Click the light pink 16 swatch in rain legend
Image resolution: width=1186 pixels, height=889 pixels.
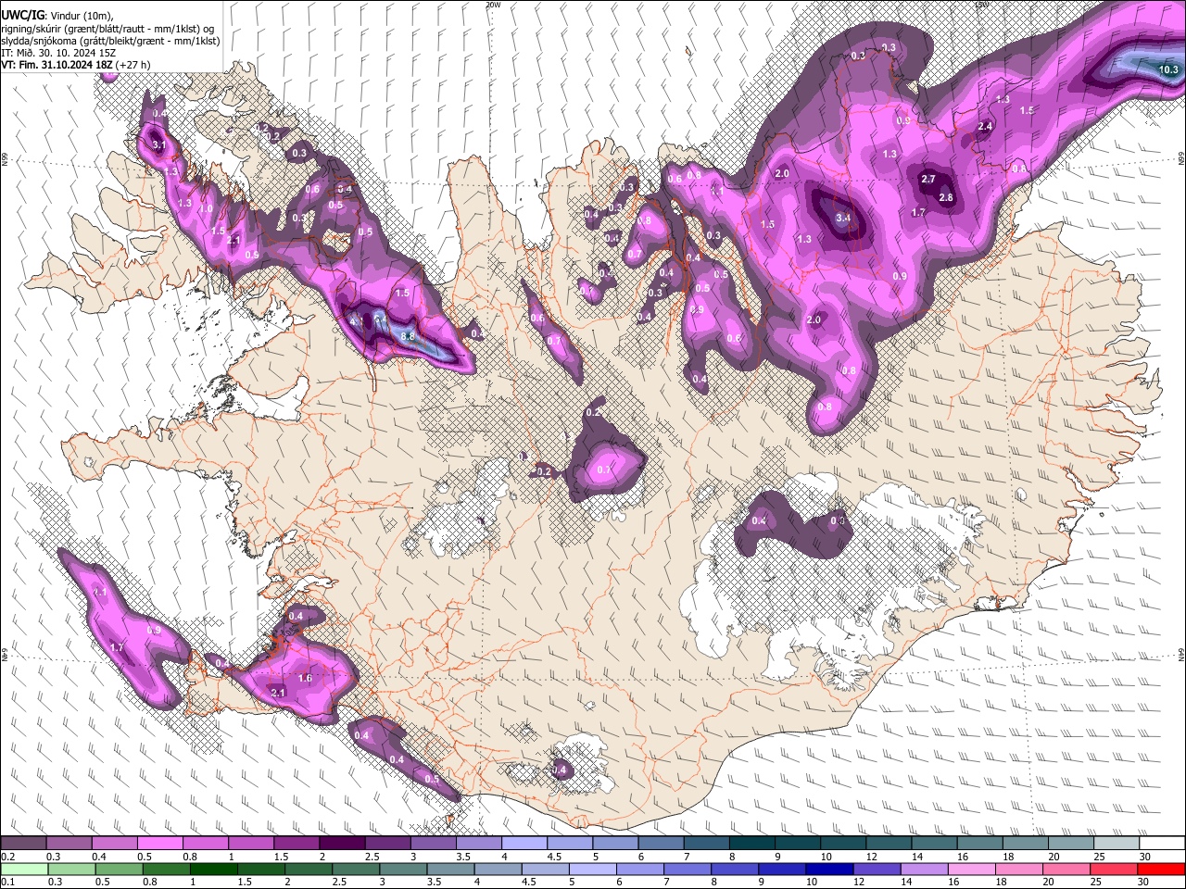coord(972,869)
